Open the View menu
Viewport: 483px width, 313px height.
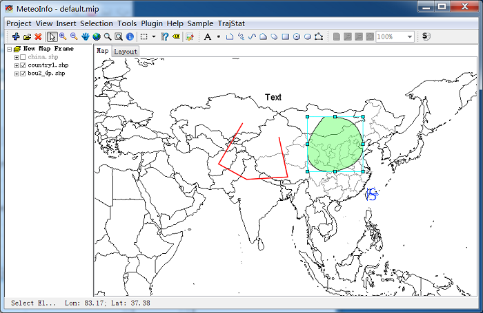44,23
